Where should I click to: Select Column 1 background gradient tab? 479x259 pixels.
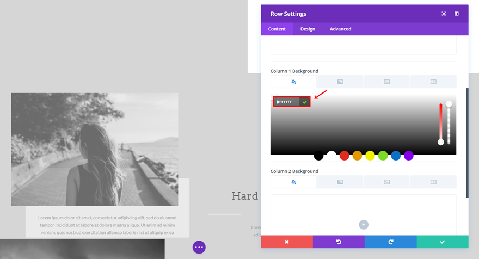tap(340, 82)
